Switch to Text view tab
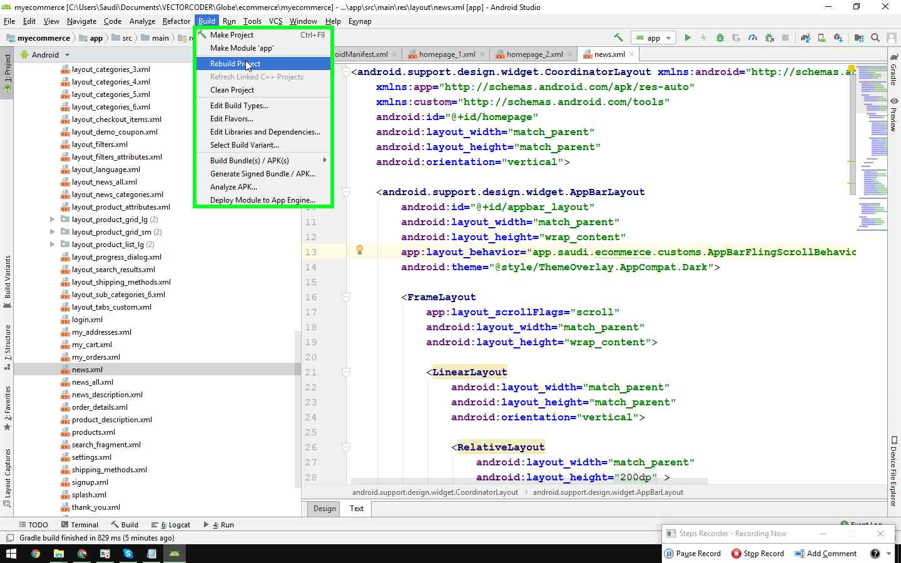 tap(357, 509)
